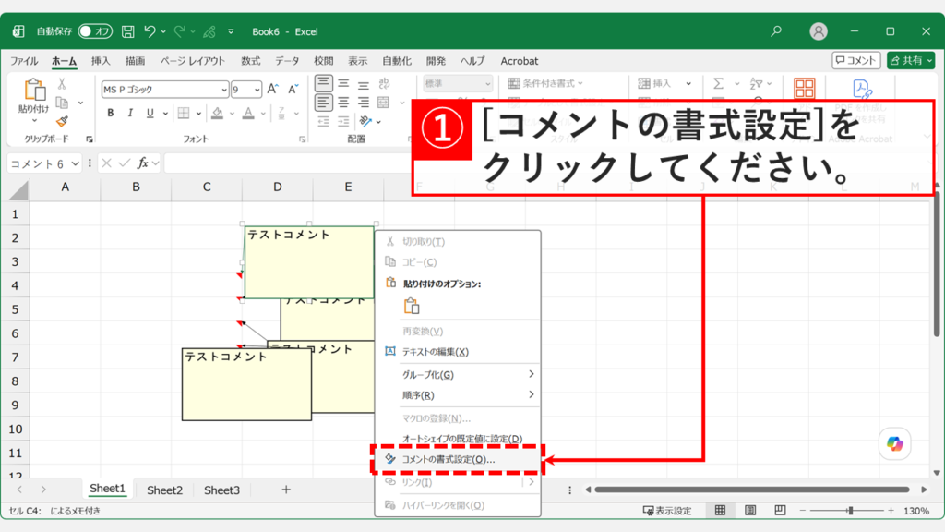Click the Cut scissors icon in ribbon
This screenshot has height=532, width=945.
[x=62, y=84]
